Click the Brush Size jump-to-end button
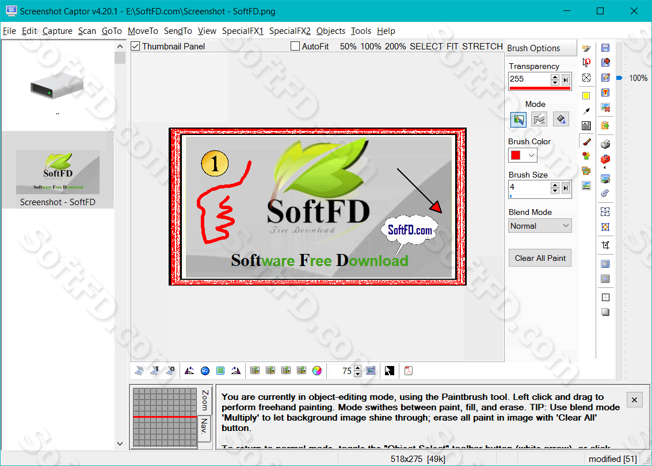 tap(566, 188)
